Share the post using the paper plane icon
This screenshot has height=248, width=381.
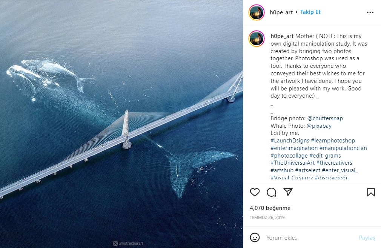point(288,192)
